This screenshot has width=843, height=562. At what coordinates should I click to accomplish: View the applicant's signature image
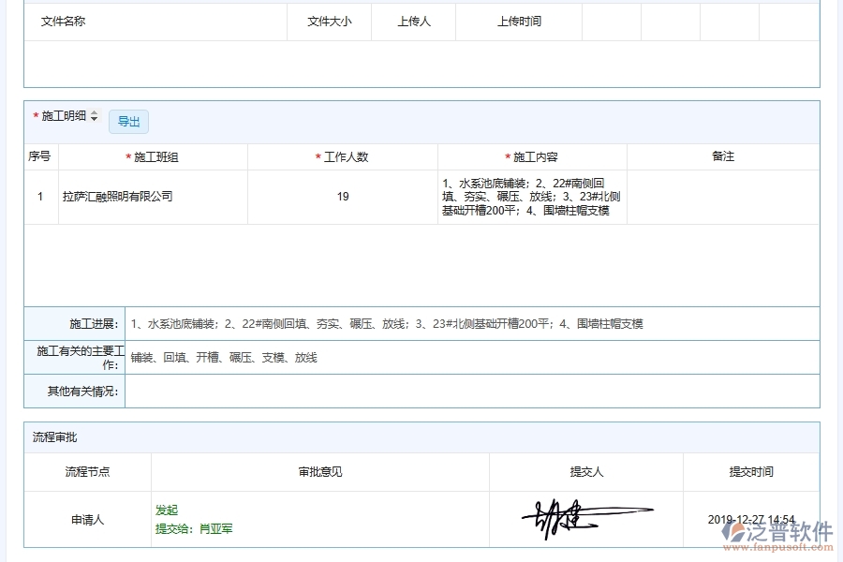pos(588,514)
